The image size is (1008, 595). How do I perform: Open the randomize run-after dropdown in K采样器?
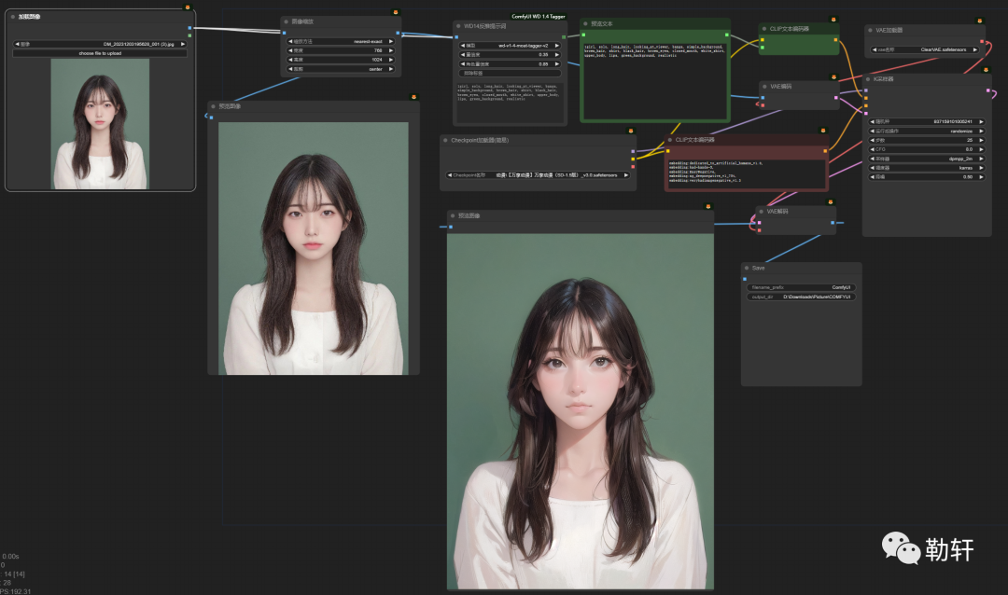[x=927, y=131]
